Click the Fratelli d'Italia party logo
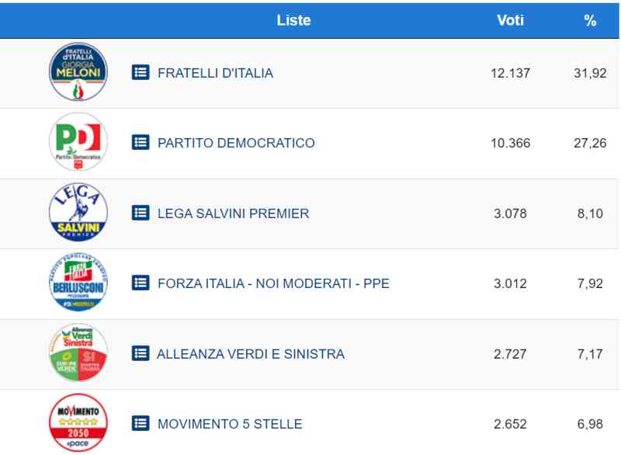Screen dimensions: 621x455 [x=78, y=72]
